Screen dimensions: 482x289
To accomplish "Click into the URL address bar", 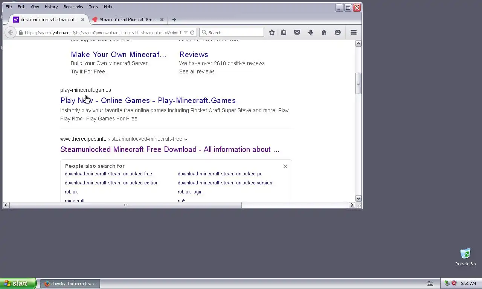I will coord(103,33).
